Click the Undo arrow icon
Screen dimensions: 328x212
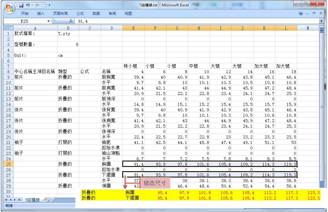28,5
